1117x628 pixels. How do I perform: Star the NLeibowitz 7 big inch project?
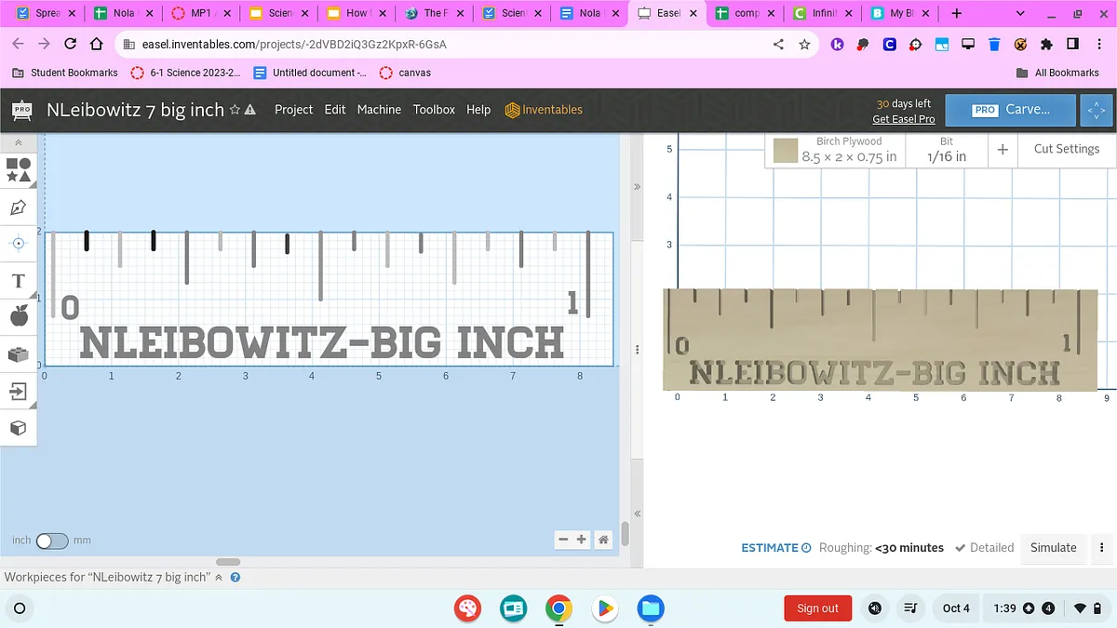coord(236,110)
